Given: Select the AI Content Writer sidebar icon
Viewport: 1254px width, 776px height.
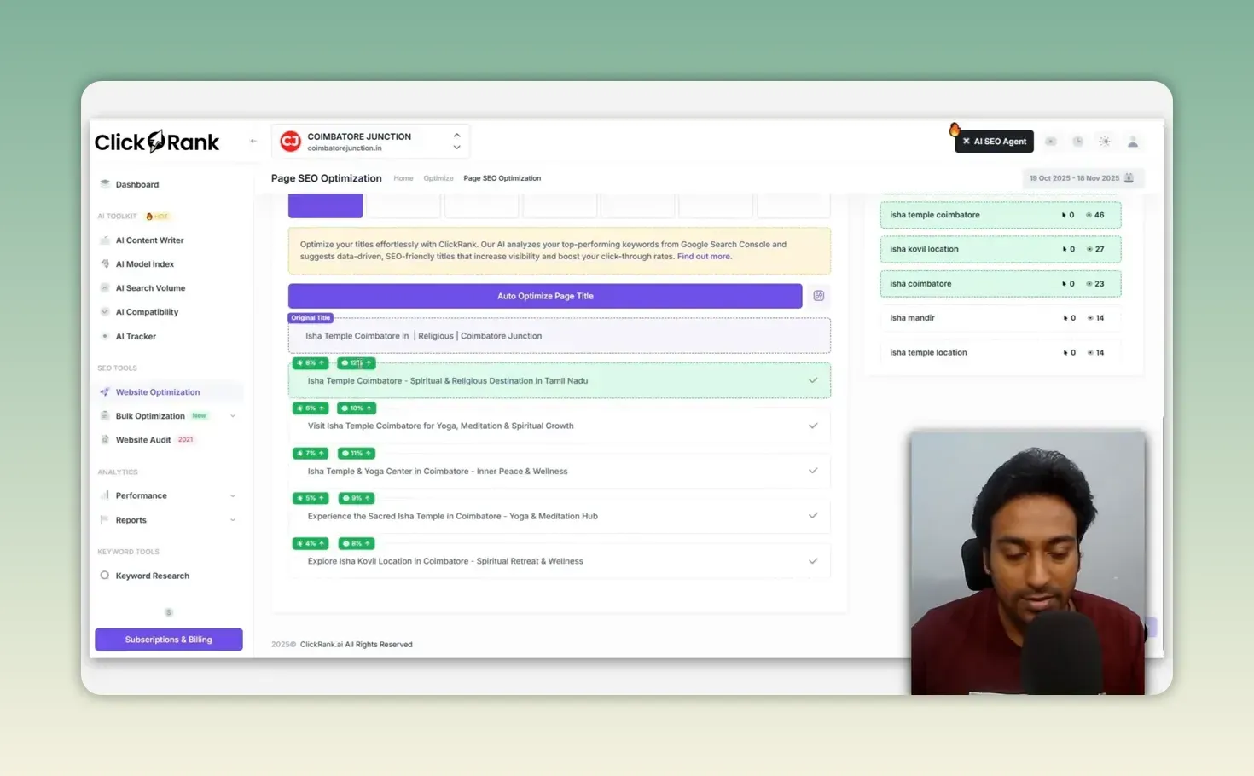Looking at the screenshot, I should coord(105,240).
